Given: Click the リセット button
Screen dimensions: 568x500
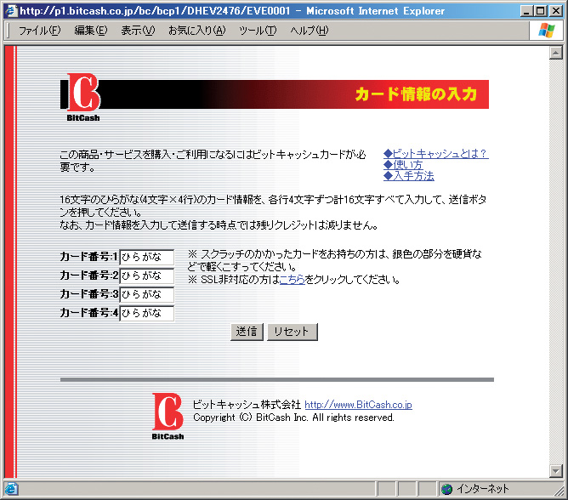Looking at the screenshot, I should [293, 332].
